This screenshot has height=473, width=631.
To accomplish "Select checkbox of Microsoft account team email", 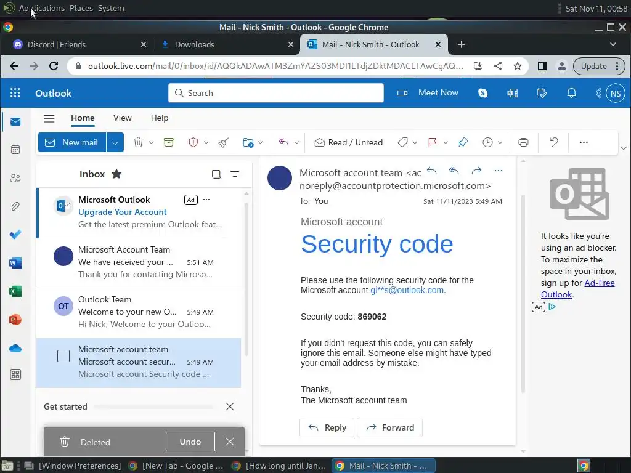I will point(63,356).
